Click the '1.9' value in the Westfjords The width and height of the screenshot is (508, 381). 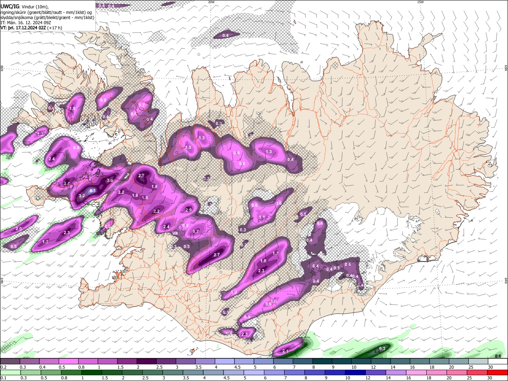(72, 108)
